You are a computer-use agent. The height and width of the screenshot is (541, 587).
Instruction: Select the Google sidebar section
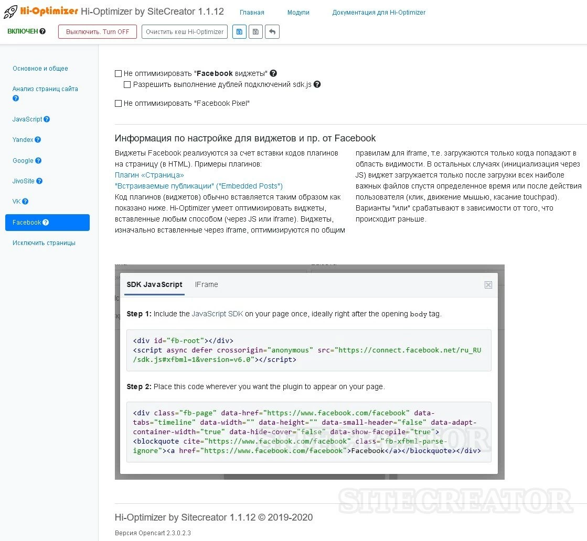pos(23,161)
